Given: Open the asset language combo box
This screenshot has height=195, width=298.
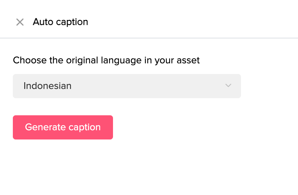Looking at the screenshot, I should 127,86.
